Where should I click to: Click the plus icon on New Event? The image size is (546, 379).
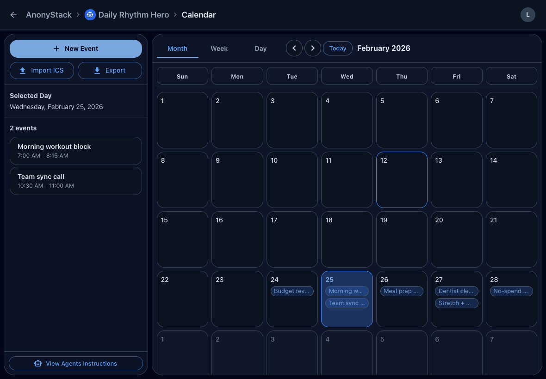pos(56,48)
